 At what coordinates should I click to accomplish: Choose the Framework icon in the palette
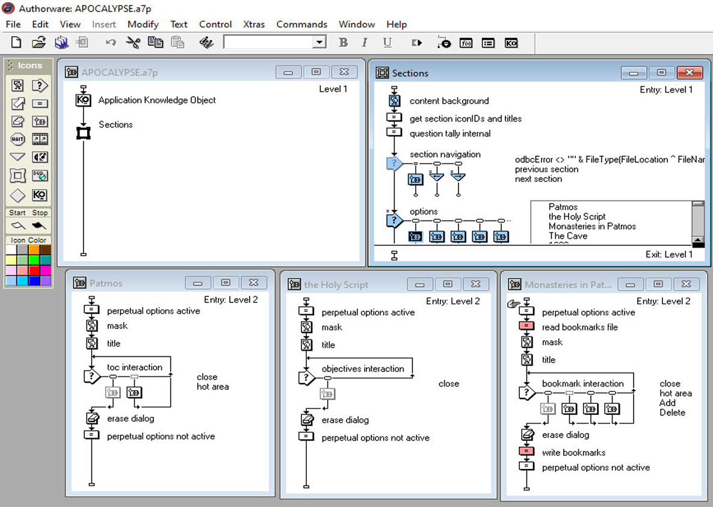point(17,176)
